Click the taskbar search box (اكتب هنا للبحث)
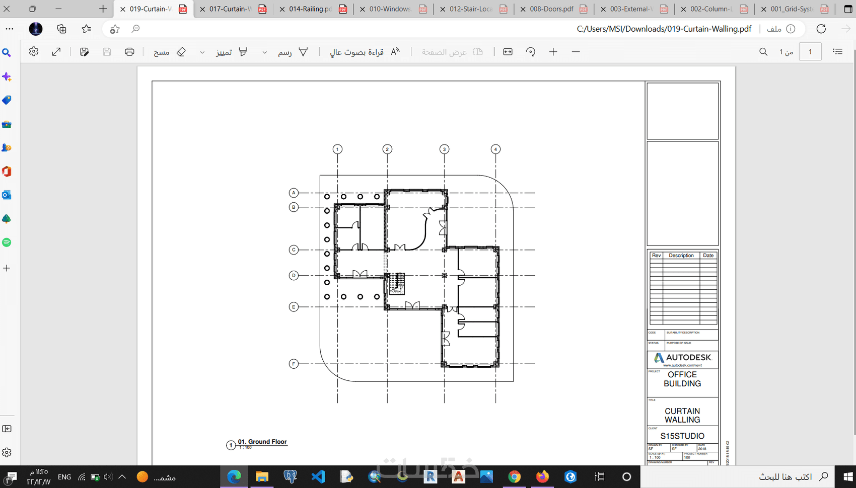The height and width of the screenshot is (488, 856). pyautogui.click(x=738, y=476)
